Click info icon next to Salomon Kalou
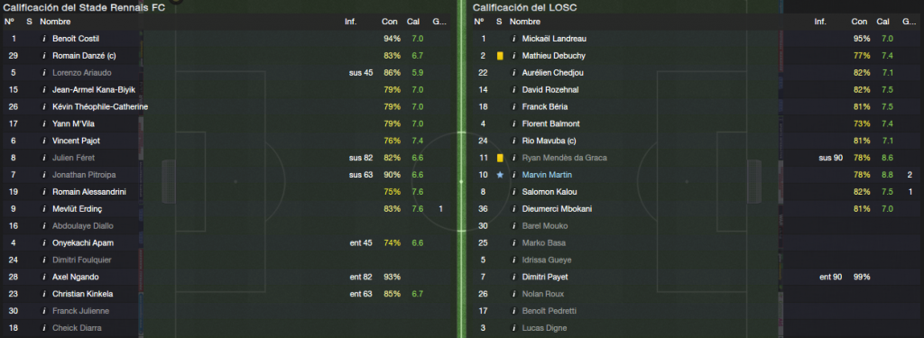The image size is (924, 338). pyautogui.click(x=513, y=192)
